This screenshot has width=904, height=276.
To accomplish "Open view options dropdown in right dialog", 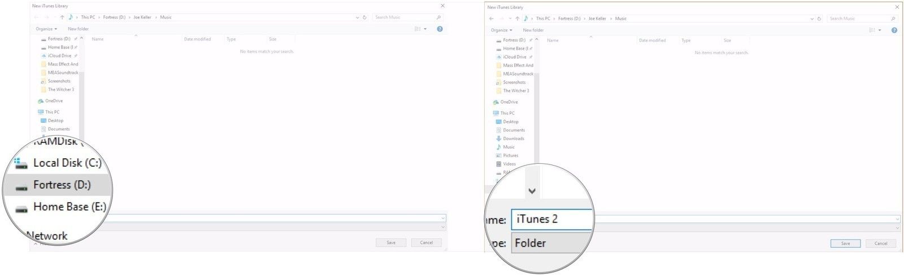I will point(880,30).
